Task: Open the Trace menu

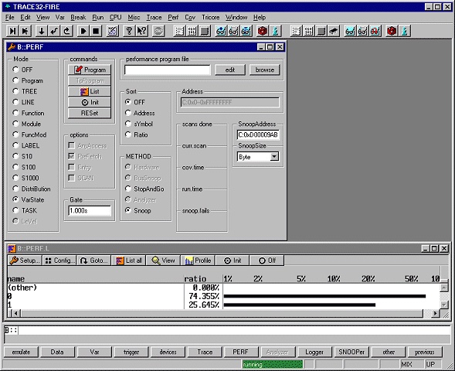Action: (x=154, y=18)
